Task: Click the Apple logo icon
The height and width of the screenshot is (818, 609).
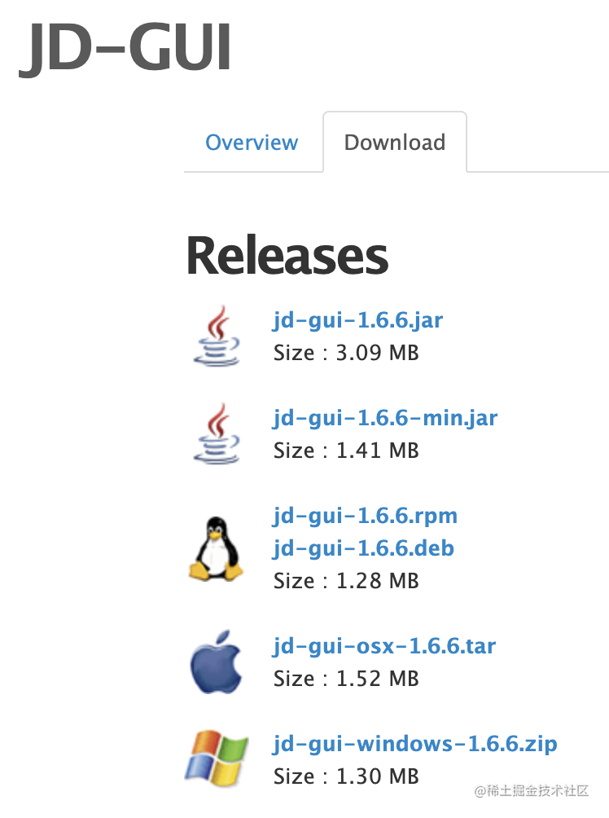Action: pyautogui.click(x=217, y=661)
